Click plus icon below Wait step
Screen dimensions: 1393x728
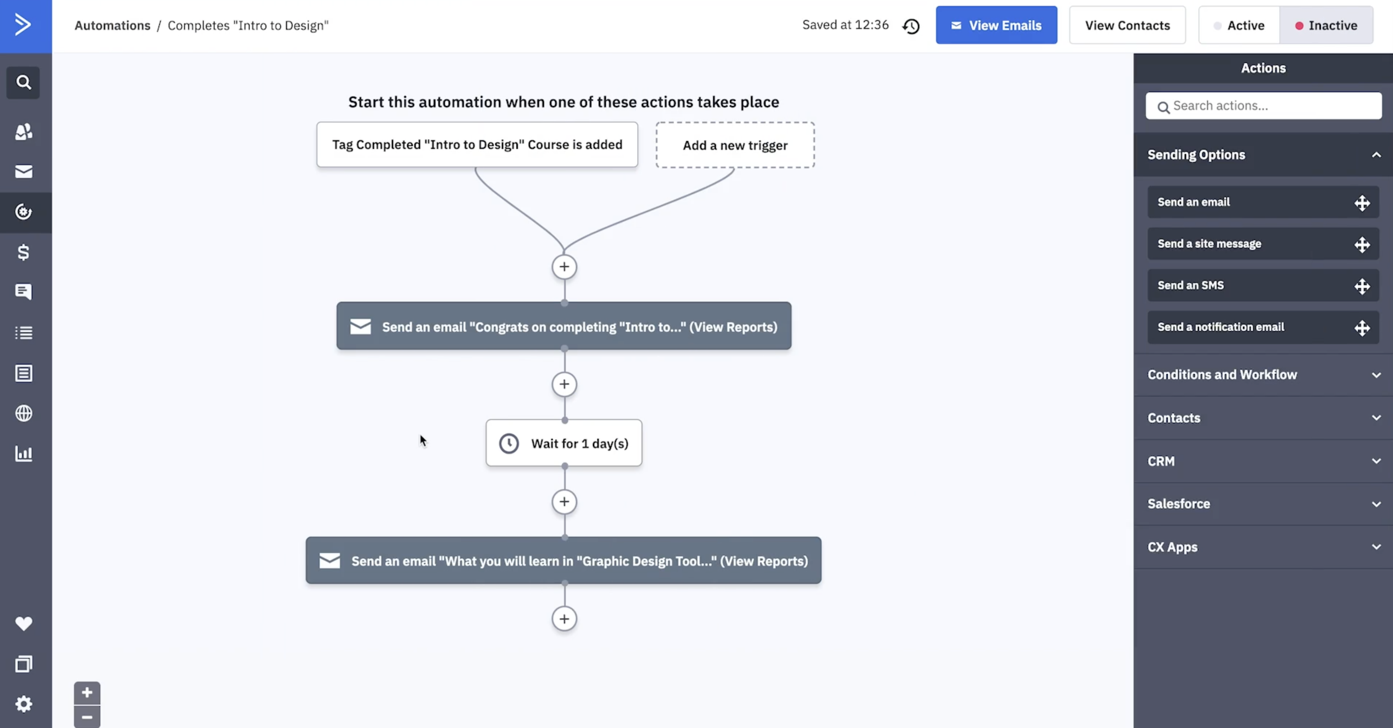564,501
